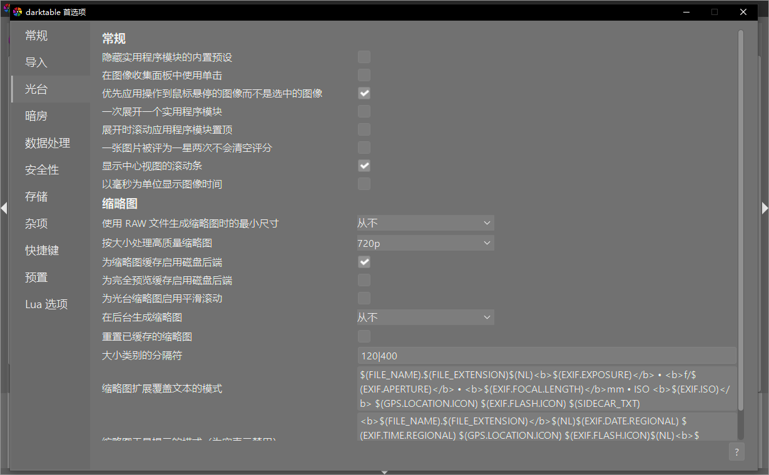
Task: Enable hiding built-in presets for utility modules
Action: (364, 57)
